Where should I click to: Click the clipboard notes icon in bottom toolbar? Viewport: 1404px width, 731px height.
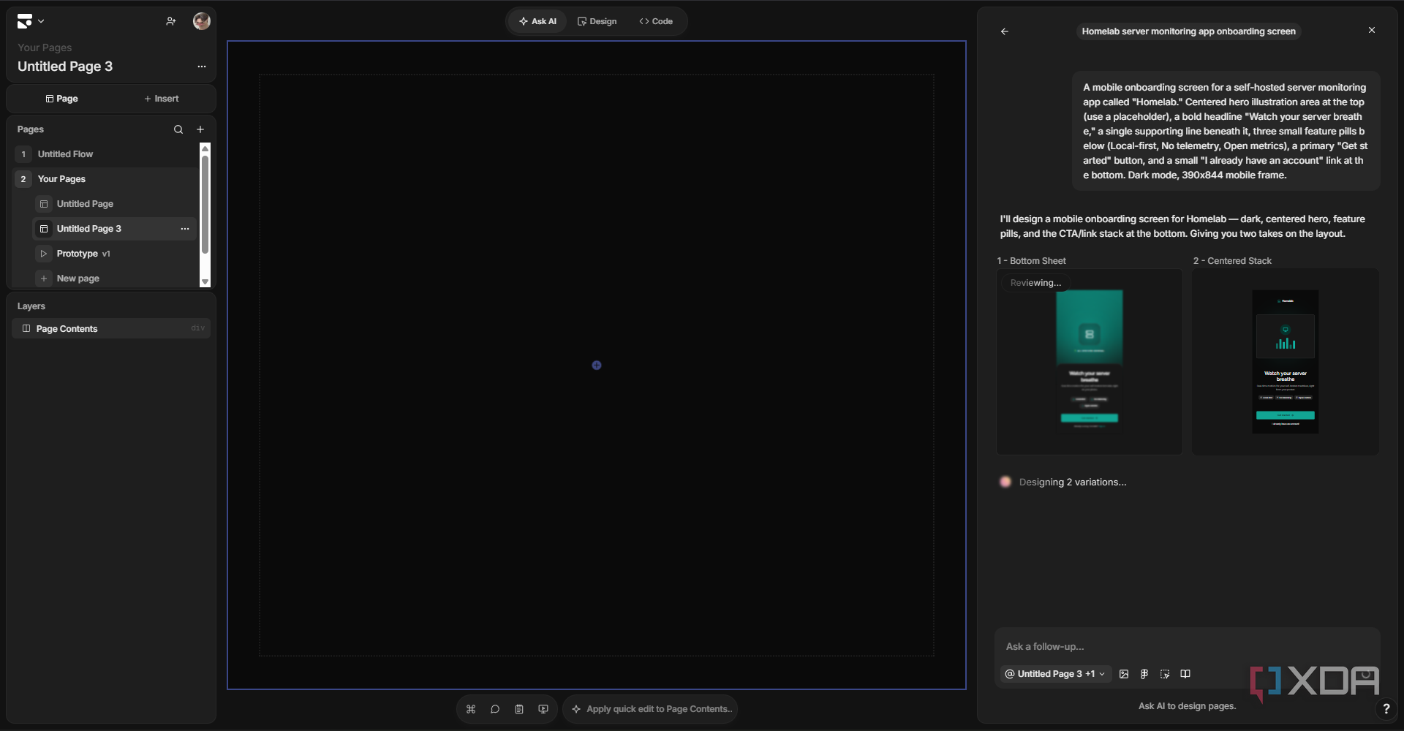click(519, 709)
